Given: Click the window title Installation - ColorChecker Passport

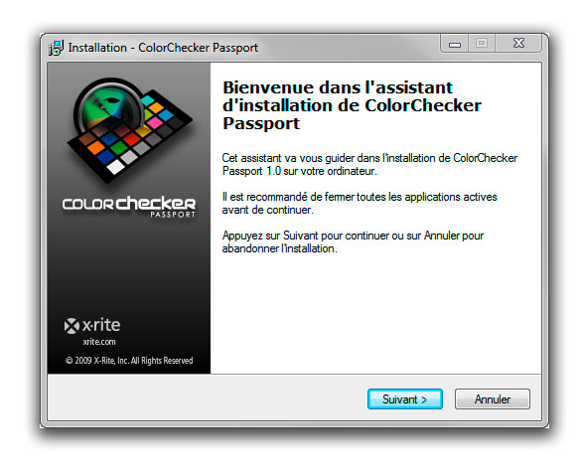Looking at the screenshot, I should [x=163, y=48].
